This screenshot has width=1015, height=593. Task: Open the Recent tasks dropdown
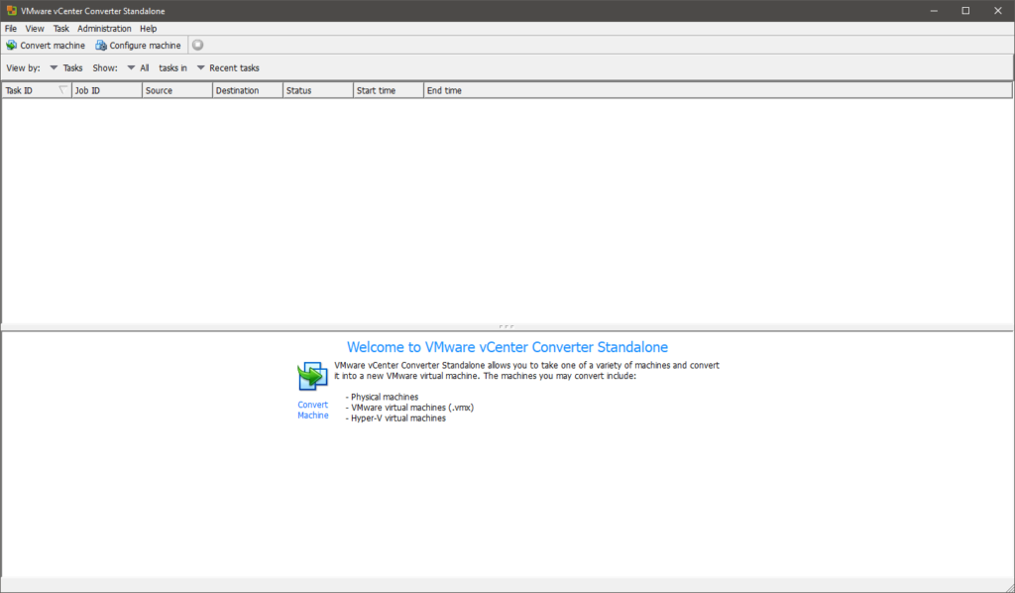click(201, 67)
